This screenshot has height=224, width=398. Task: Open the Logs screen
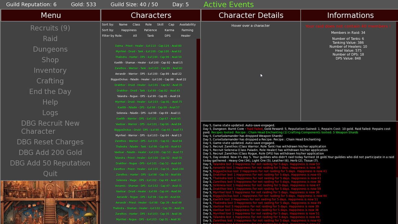pos(50,113)
